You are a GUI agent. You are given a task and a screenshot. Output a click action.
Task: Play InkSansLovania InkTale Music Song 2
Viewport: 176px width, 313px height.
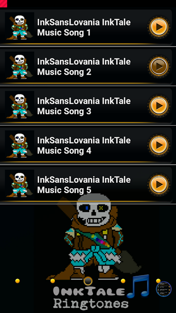(159, 66)
